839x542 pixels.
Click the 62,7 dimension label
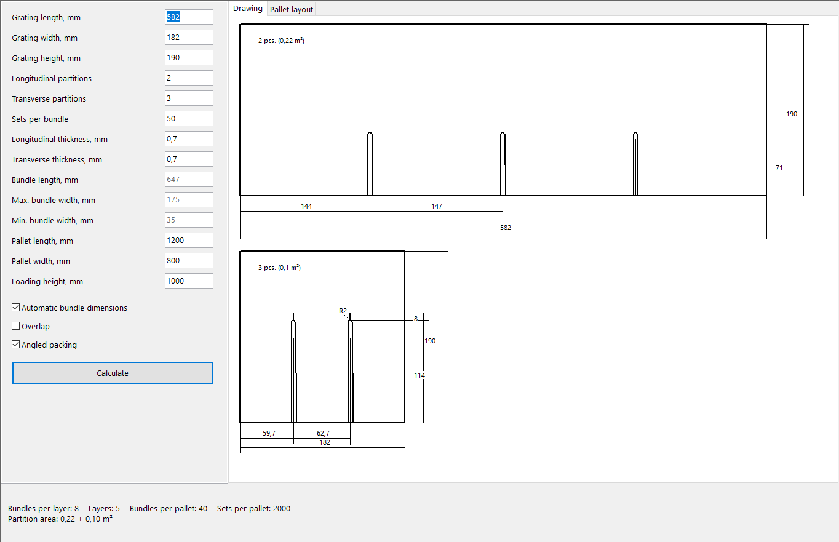tap(323, 433)
